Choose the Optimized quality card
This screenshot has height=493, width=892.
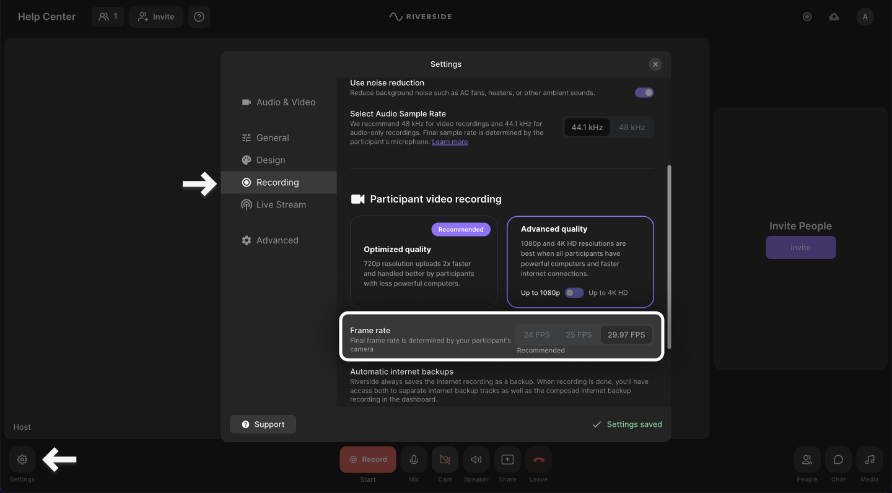pyautogui.click(x=424, y=261)
